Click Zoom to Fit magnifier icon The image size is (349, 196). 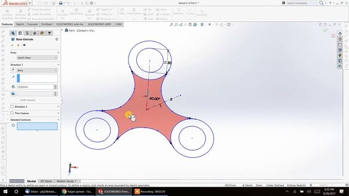[171, 24]
